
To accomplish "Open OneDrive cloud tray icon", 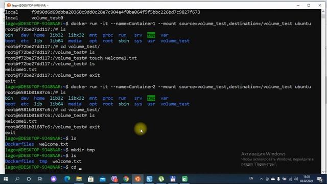I will click(x=273, y=179).
